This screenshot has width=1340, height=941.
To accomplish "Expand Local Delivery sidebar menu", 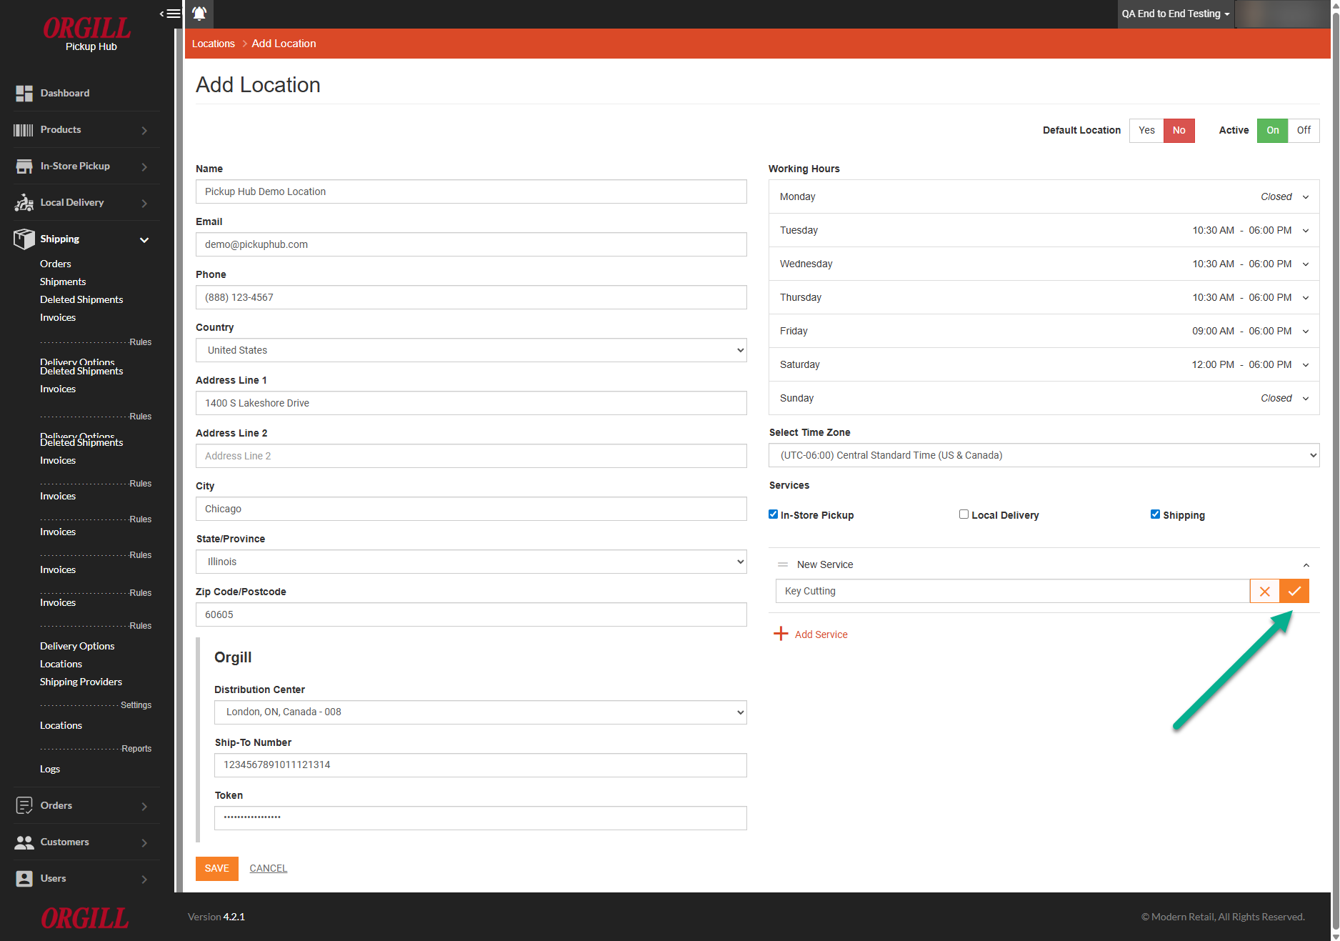I will tap(144, 203).
